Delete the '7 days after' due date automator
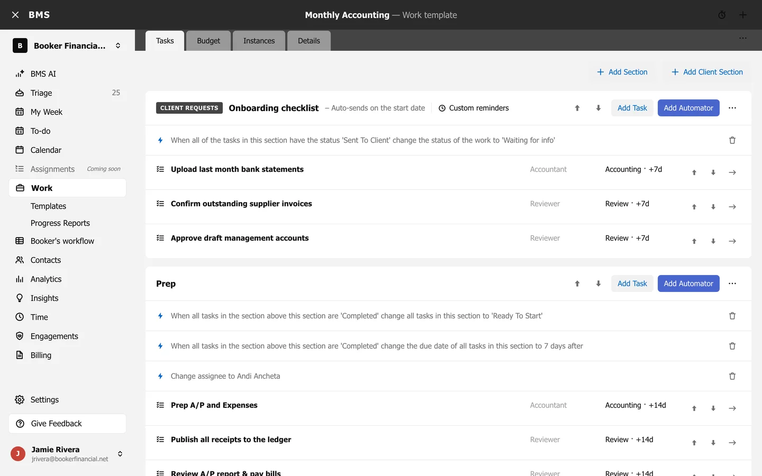762x476 pixels. click(x=732, y=346)
